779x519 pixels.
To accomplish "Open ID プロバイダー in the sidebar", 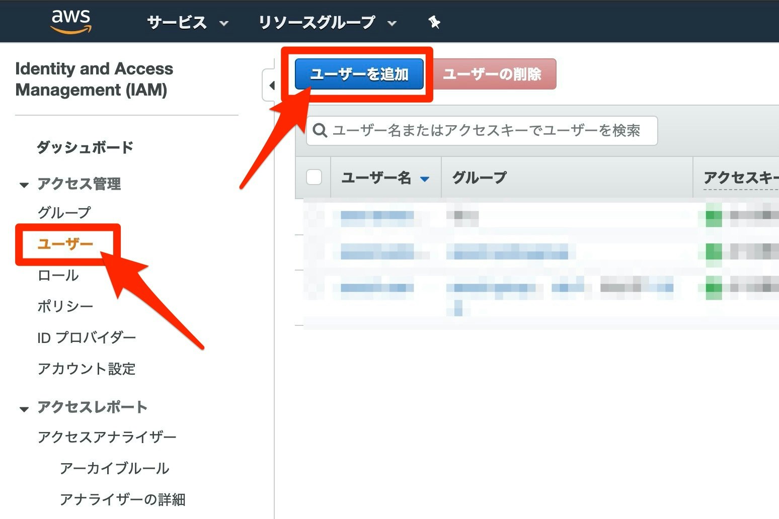I will pyautogui.click(x=87, y=337).
